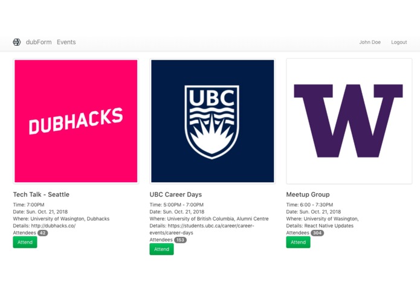
Task: Open the Tech Talk - Seattle title
Action: (41, 194)
